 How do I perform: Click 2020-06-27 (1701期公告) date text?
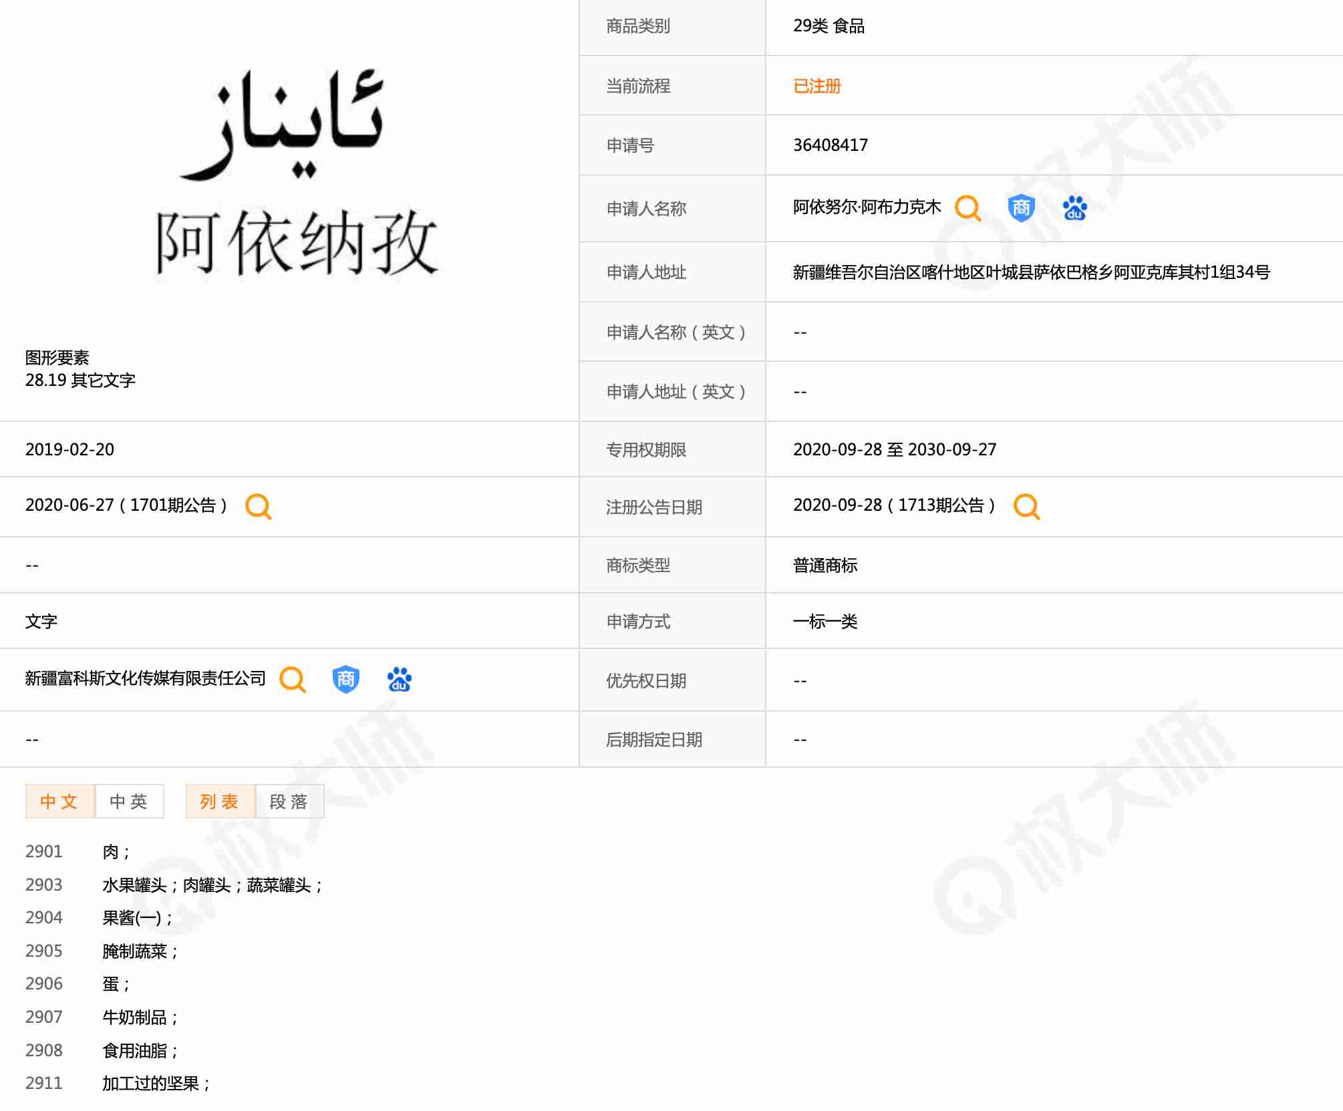(126, 505)
